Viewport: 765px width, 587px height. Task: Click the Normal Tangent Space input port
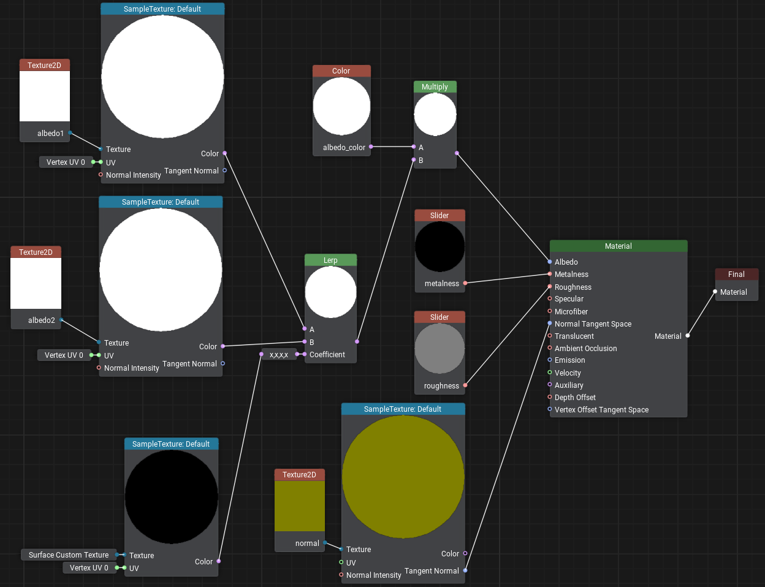pyautogui.click(x=550, y=324)
